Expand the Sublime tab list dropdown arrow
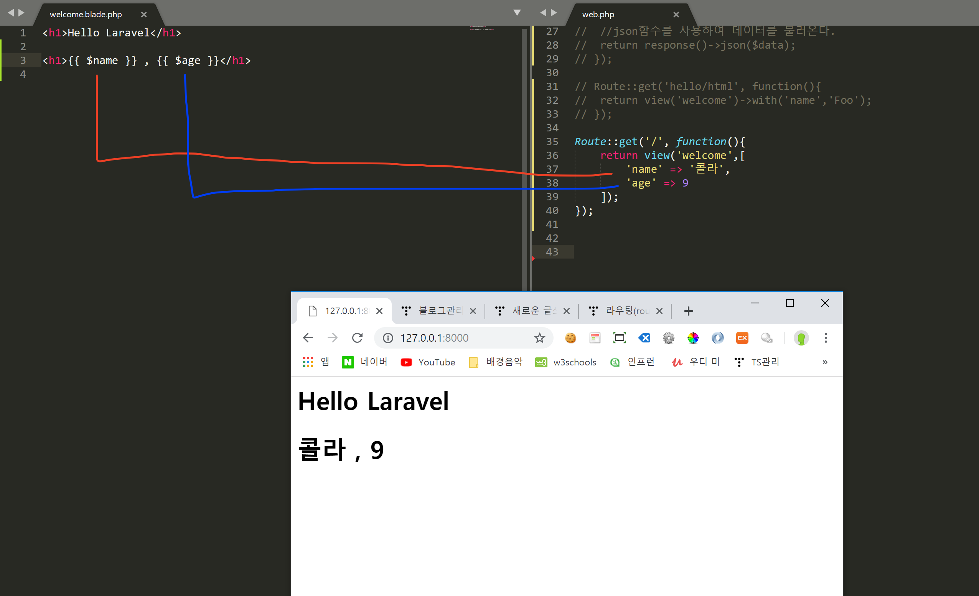The width and height of the screenshot is (979, 596). pyautogui.click(x=517, y=13)
